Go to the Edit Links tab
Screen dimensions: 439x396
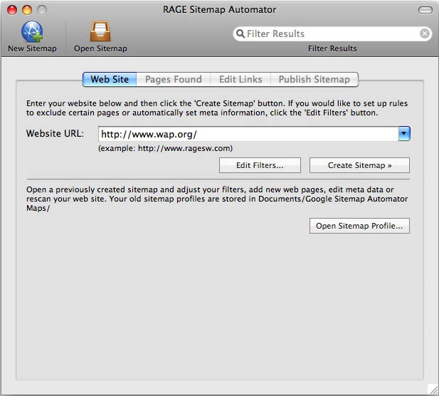point(240,79)
